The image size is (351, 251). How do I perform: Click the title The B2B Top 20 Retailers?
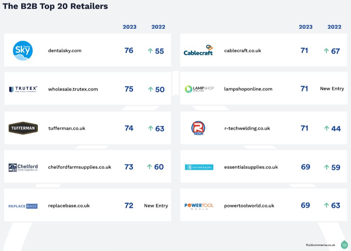[x=55, y=6]
